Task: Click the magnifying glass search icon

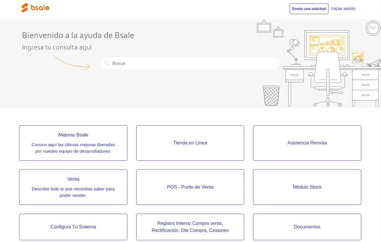Action: [107, 63]
